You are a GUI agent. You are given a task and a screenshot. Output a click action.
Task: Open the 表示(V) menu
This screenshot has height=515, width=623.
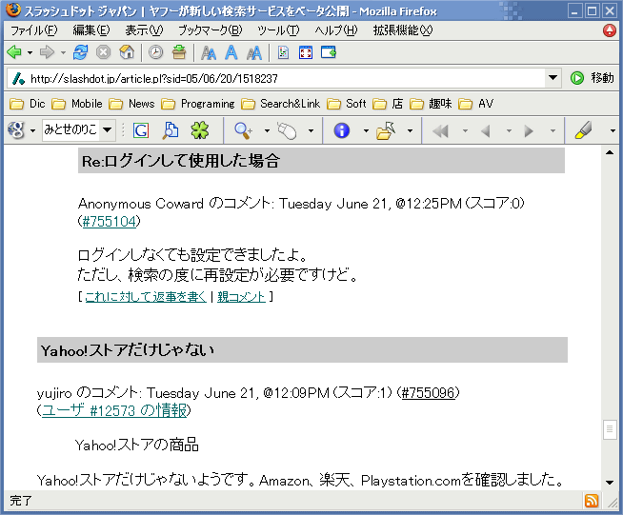144,30
